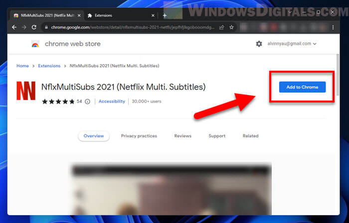Click the rating info circle icon
The image size is (349, 223).
point(87,102)
